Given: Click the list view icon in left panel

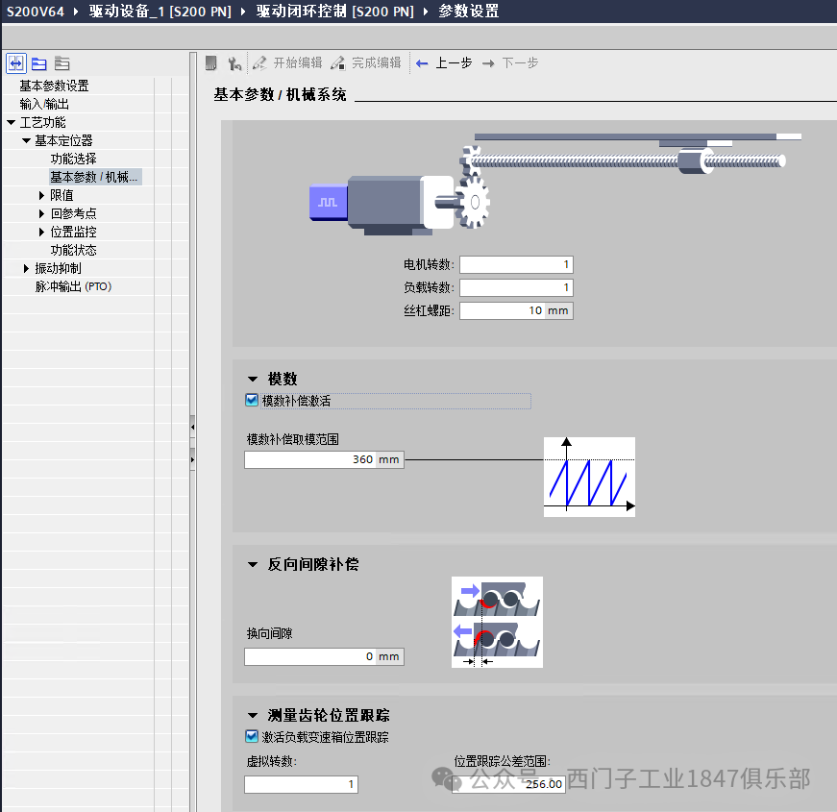Looking at the screenshot, I should coord(62,63).
